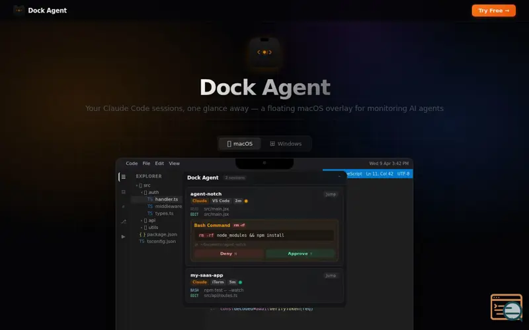Collapse the Dock Agent panel chevron

click(x=339, y=176)
